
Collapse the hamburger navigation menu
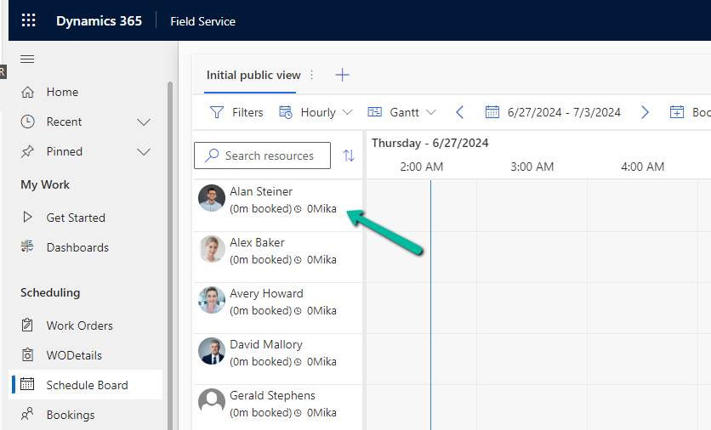[x=27, y=59]
